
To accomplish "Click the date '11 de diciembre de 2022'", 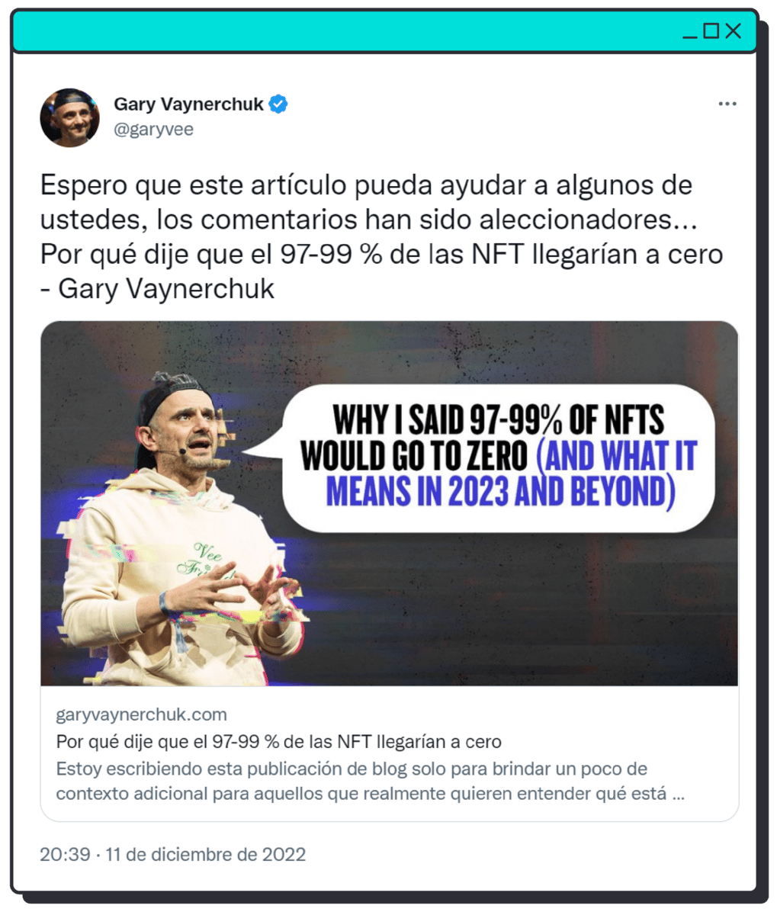I will coord(206,854).
